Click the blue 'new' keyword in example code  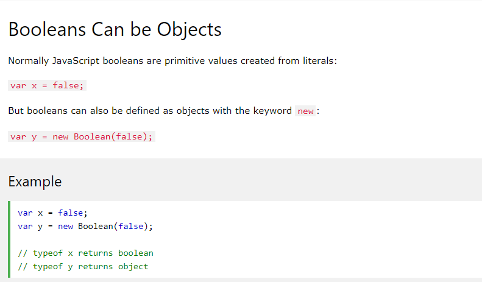click(x=65, y=227)
